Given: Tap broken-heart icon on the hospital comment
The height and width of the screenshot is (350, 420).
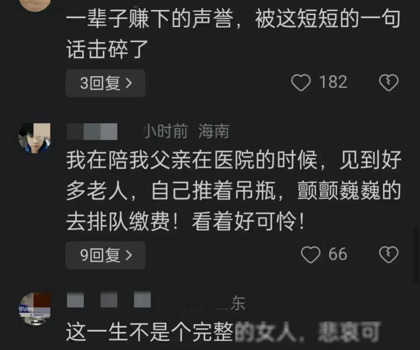Looking at the screenshot, I should click(389, 255).
